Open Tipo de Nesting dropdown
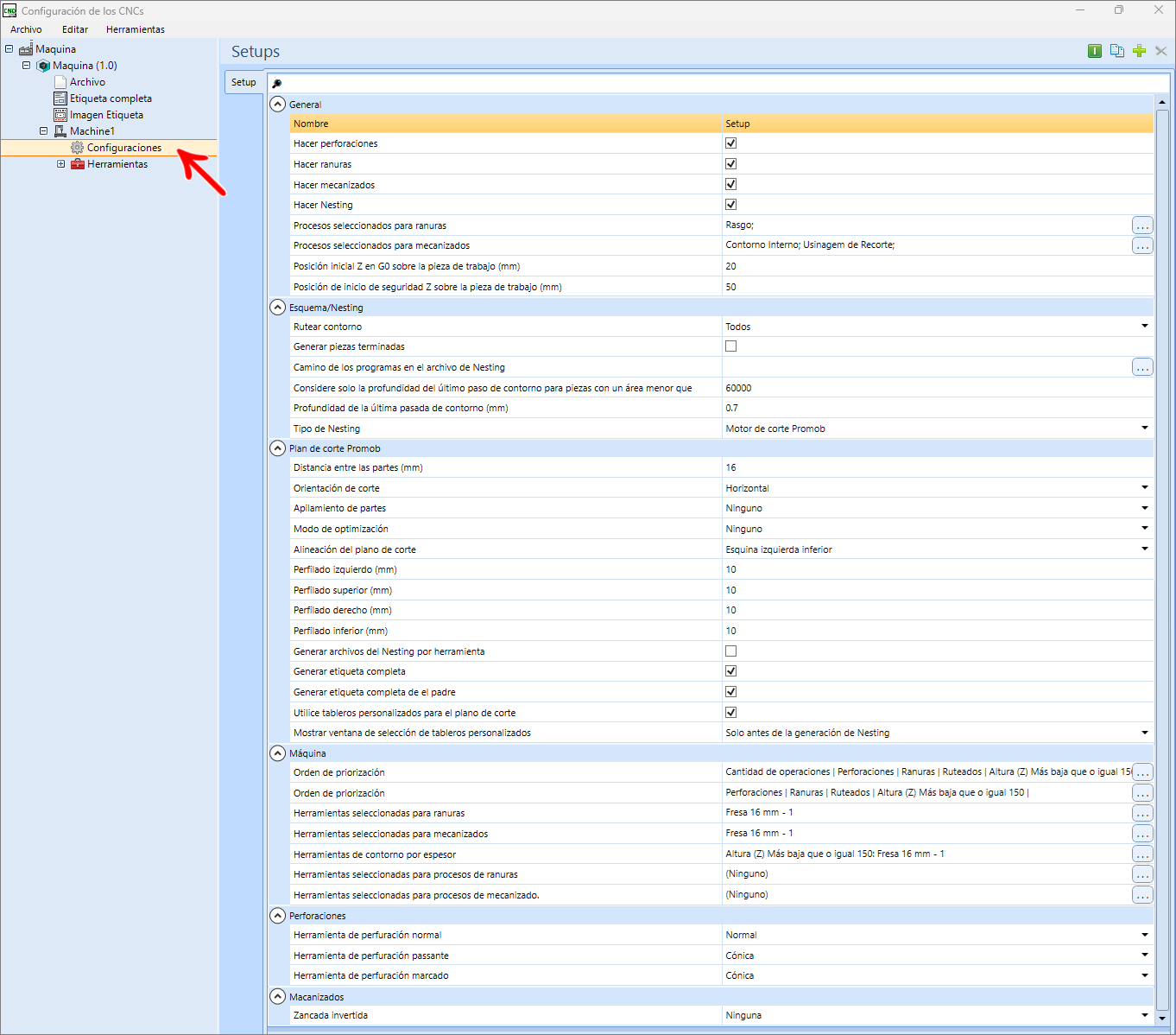Screen dimensions: 1176x1035 coord(1145,429)
